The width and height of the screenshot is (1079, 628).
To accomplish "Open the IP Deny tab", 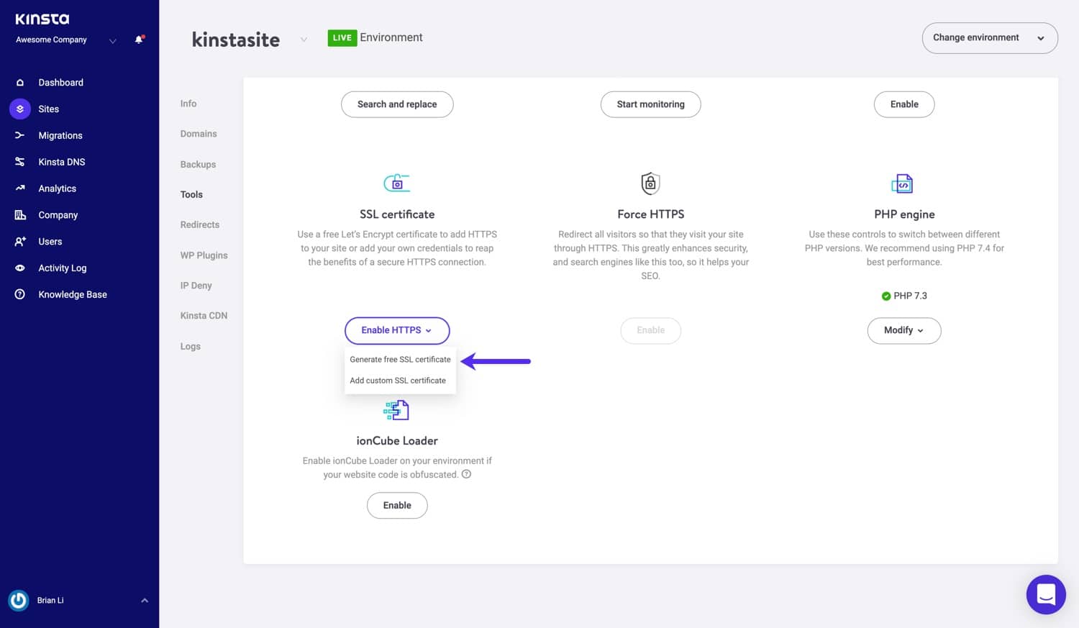I will pyautogui.click(x=196, y=286).
